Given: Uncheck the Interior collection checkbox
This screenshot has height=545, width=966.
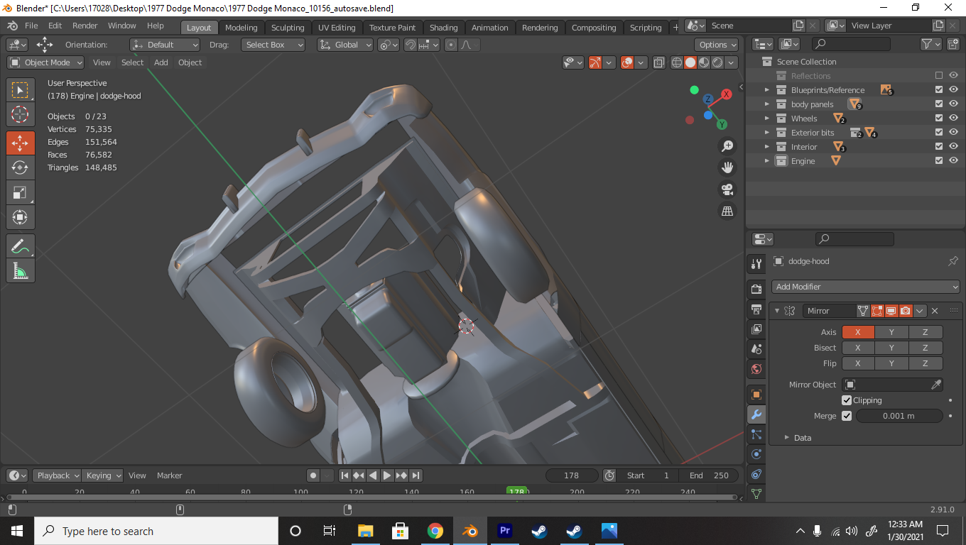Looking at the screenshot, I should 939,147.
